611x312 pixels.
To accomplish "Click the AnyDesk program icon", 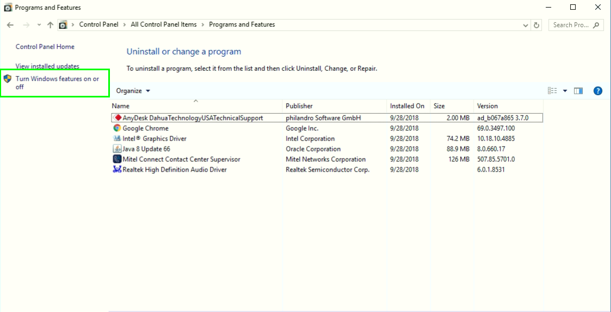I will pos(118,118).
